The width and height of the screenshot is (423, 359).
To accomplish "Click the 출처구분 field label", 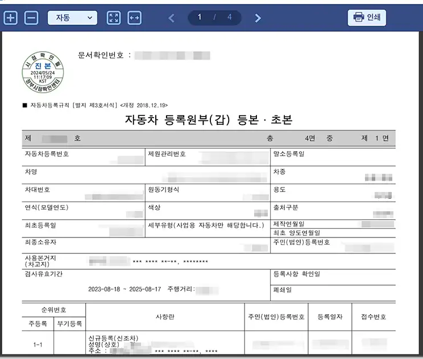I will 285,207.
